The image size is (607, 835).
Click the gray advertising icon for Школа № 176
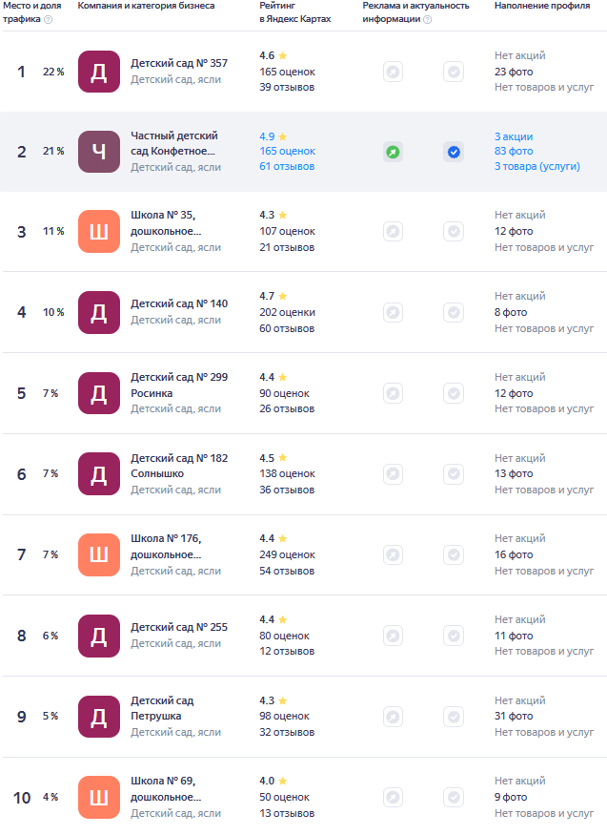(x=393, y=554)
